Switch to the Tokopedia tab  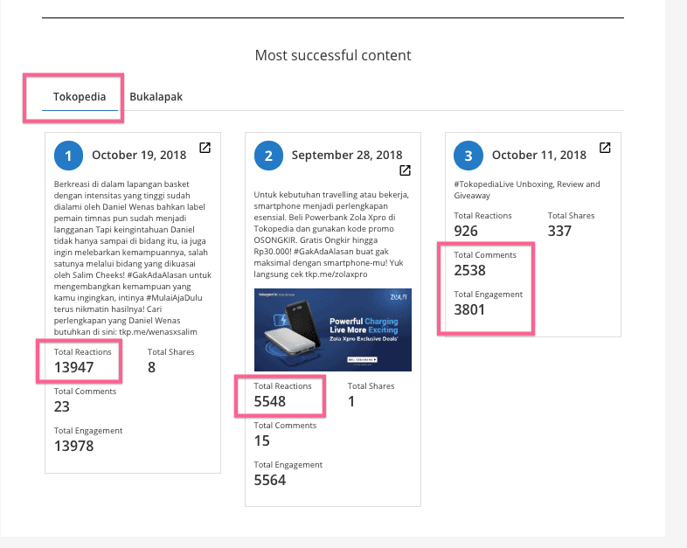[80, 97]
